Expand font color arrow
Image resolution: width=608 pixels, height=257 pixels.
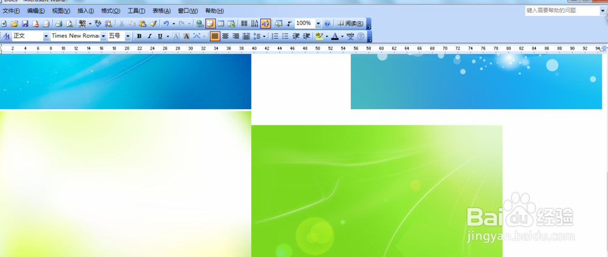[x=342, y=36]
